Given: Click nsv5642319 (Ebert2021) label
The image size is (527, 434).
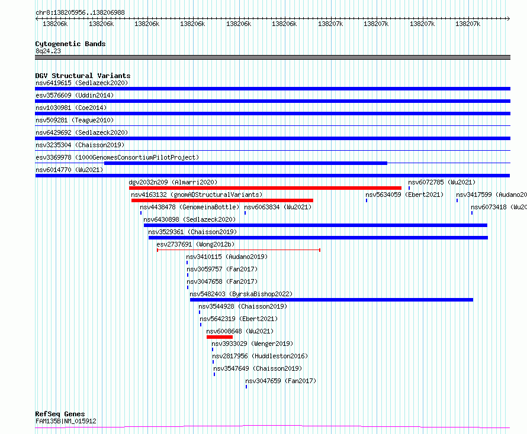Looking at the screenshot, I should 239,319.
